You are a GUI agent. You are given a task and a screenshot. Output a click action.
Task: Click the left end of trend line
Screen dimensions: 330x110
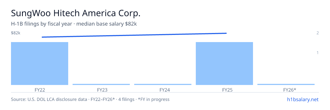42,37
